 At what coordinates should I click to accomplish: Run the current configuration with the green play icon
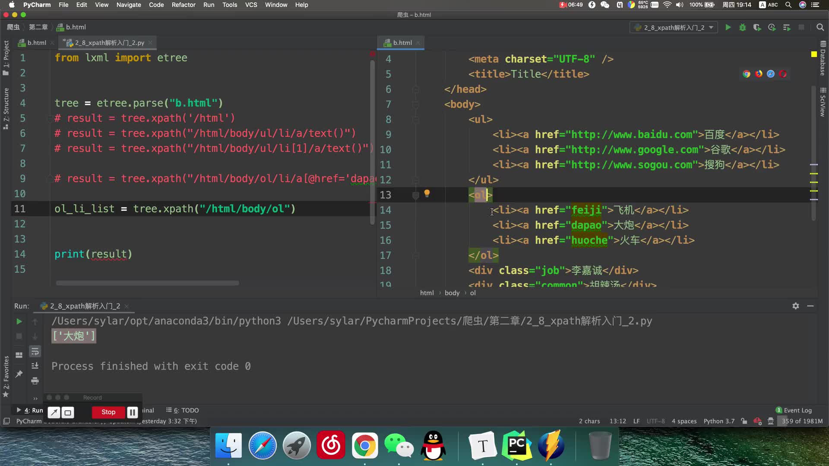click(x=728, y=28)
